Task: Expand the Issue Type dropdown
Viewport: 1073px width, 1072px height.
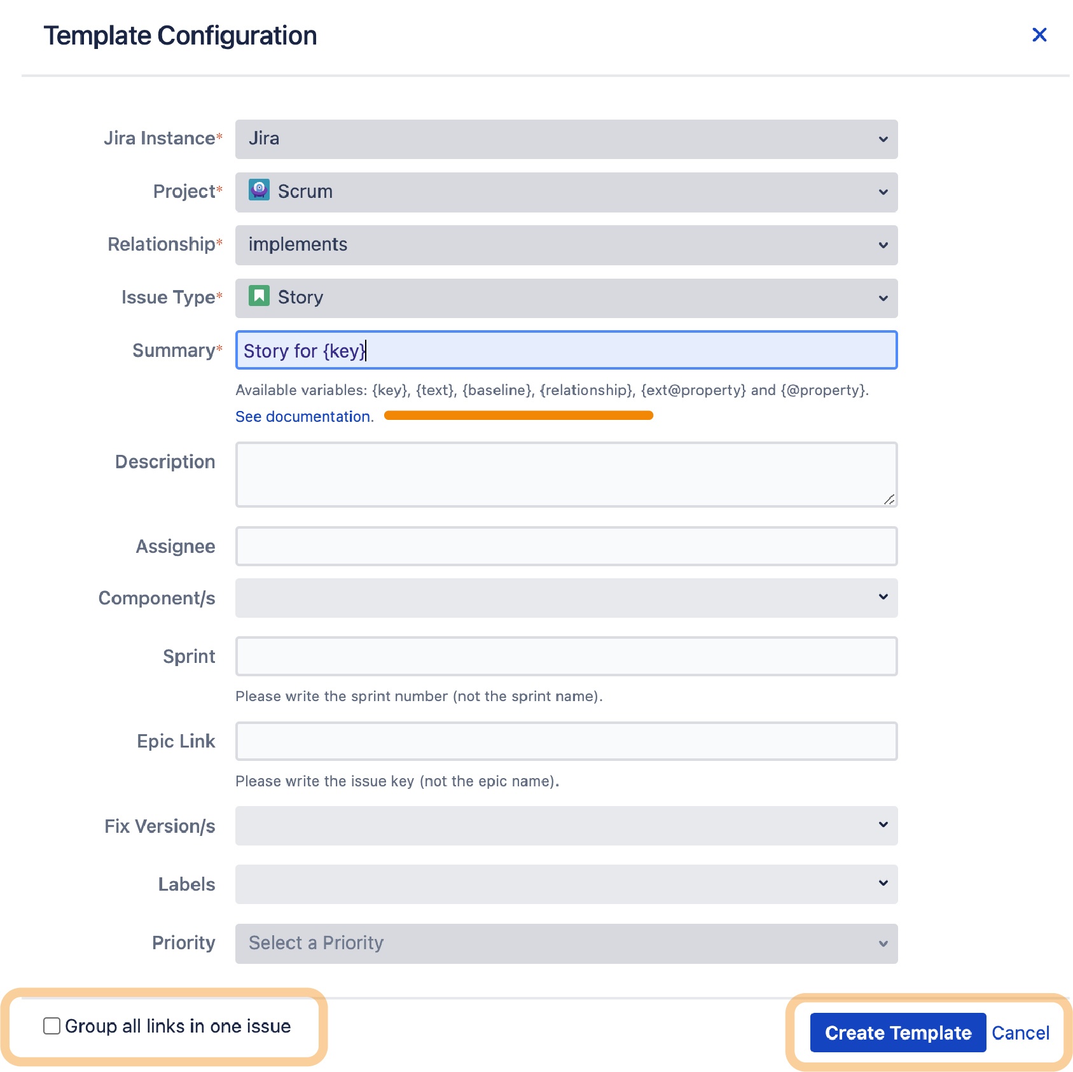Action: pos(566,298)
